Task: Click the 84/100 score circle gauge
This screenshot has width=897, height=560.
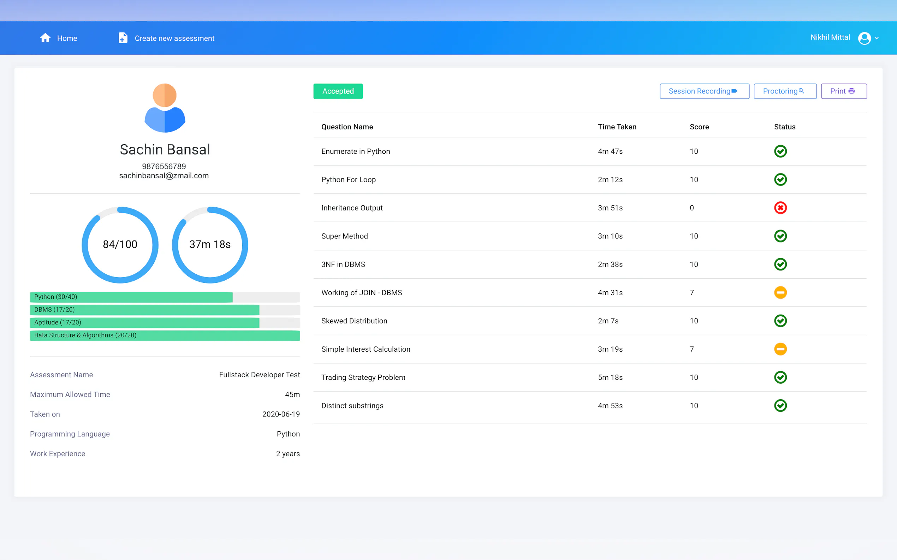Action: [120, 244]
